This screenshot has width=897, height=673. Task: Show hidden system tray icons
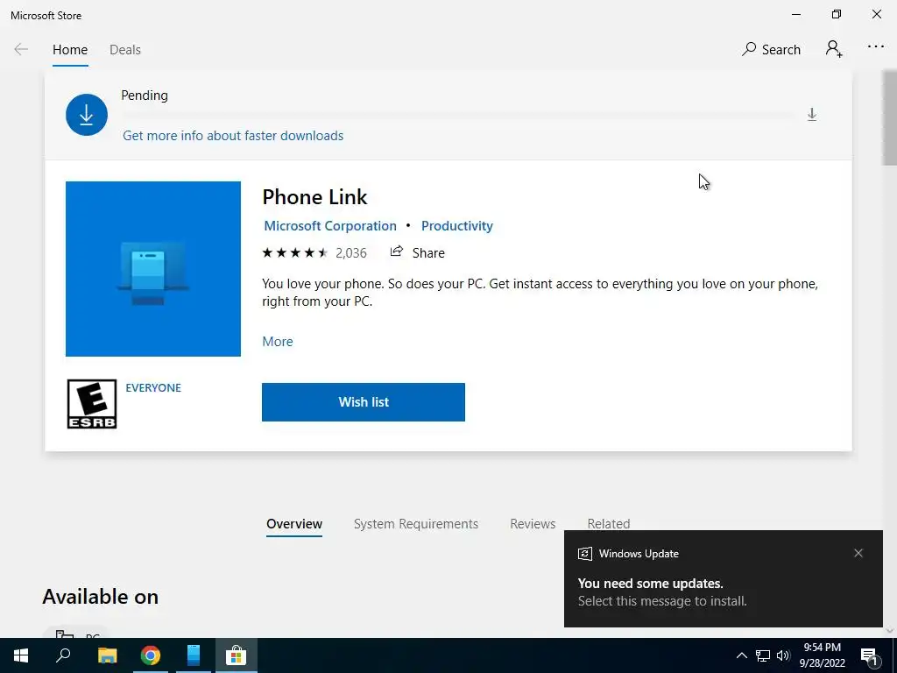pos(741,655)
